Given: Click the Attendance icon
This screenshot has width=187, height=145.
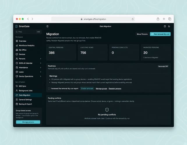Looking at the screenshot, I should pyautogui.click(x=17, y=68).
